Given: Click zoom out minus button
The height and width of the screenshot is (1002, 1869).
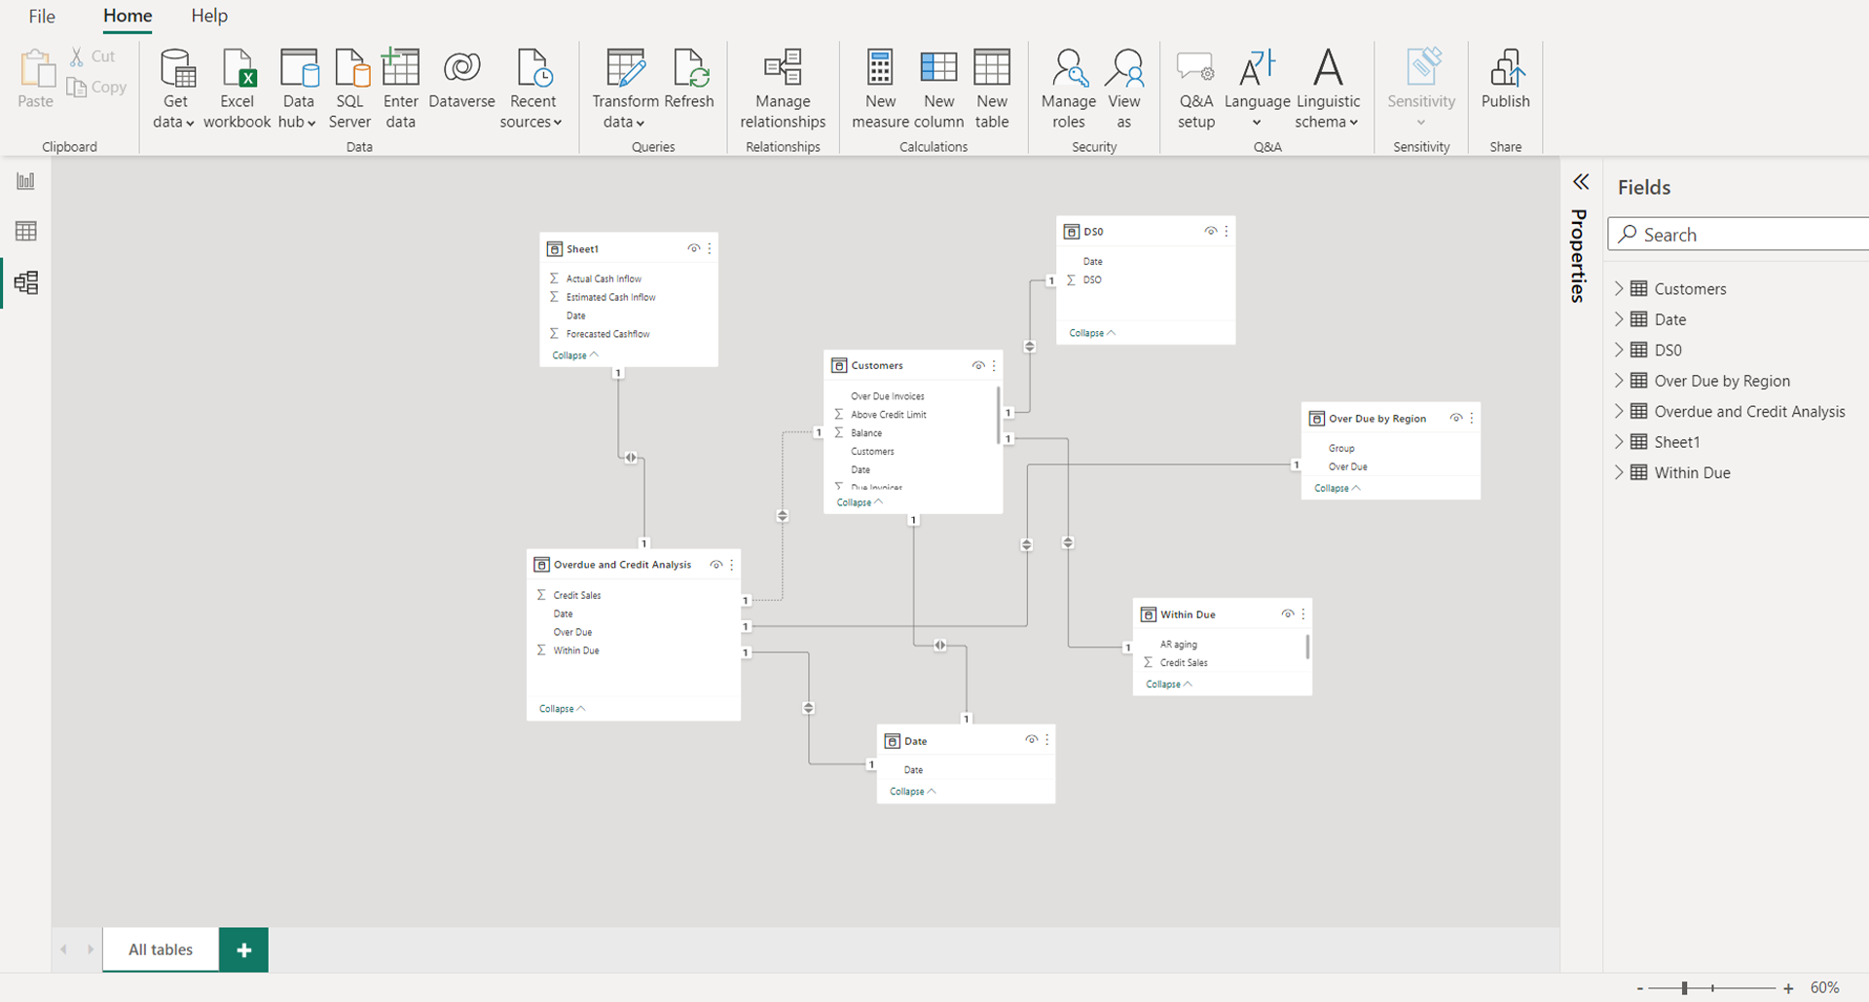Looking at the screenshot, I should (1640, 988).
